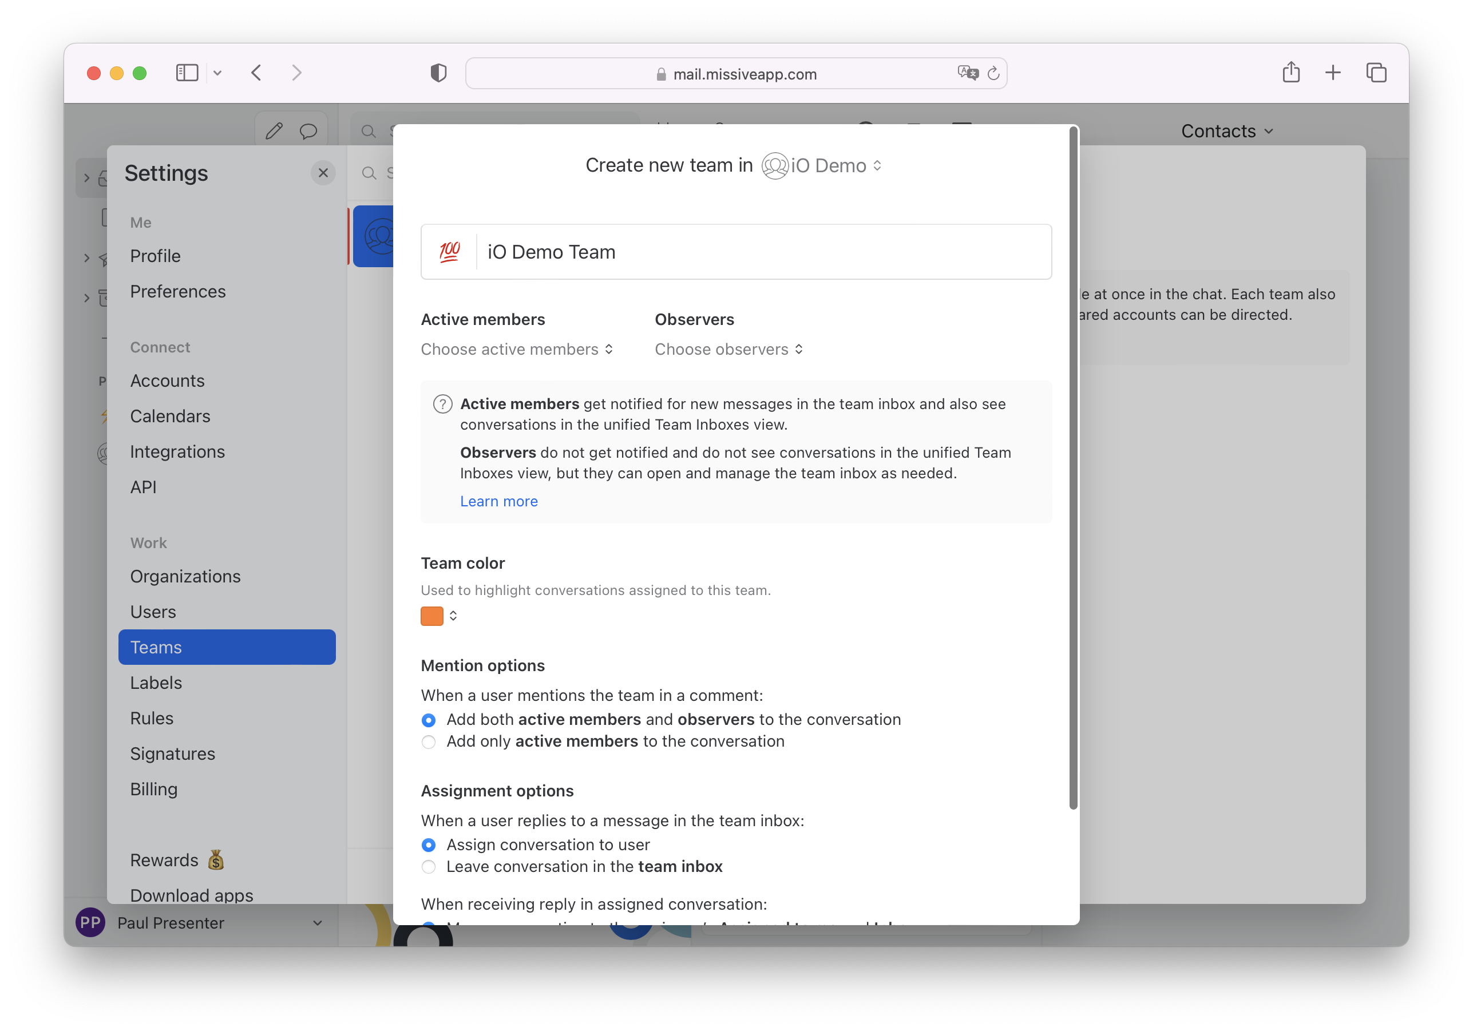Viewport: 1473px width, 1031px height.
Task: Select Assign conversation to user
Action: [x=429, y=845]
